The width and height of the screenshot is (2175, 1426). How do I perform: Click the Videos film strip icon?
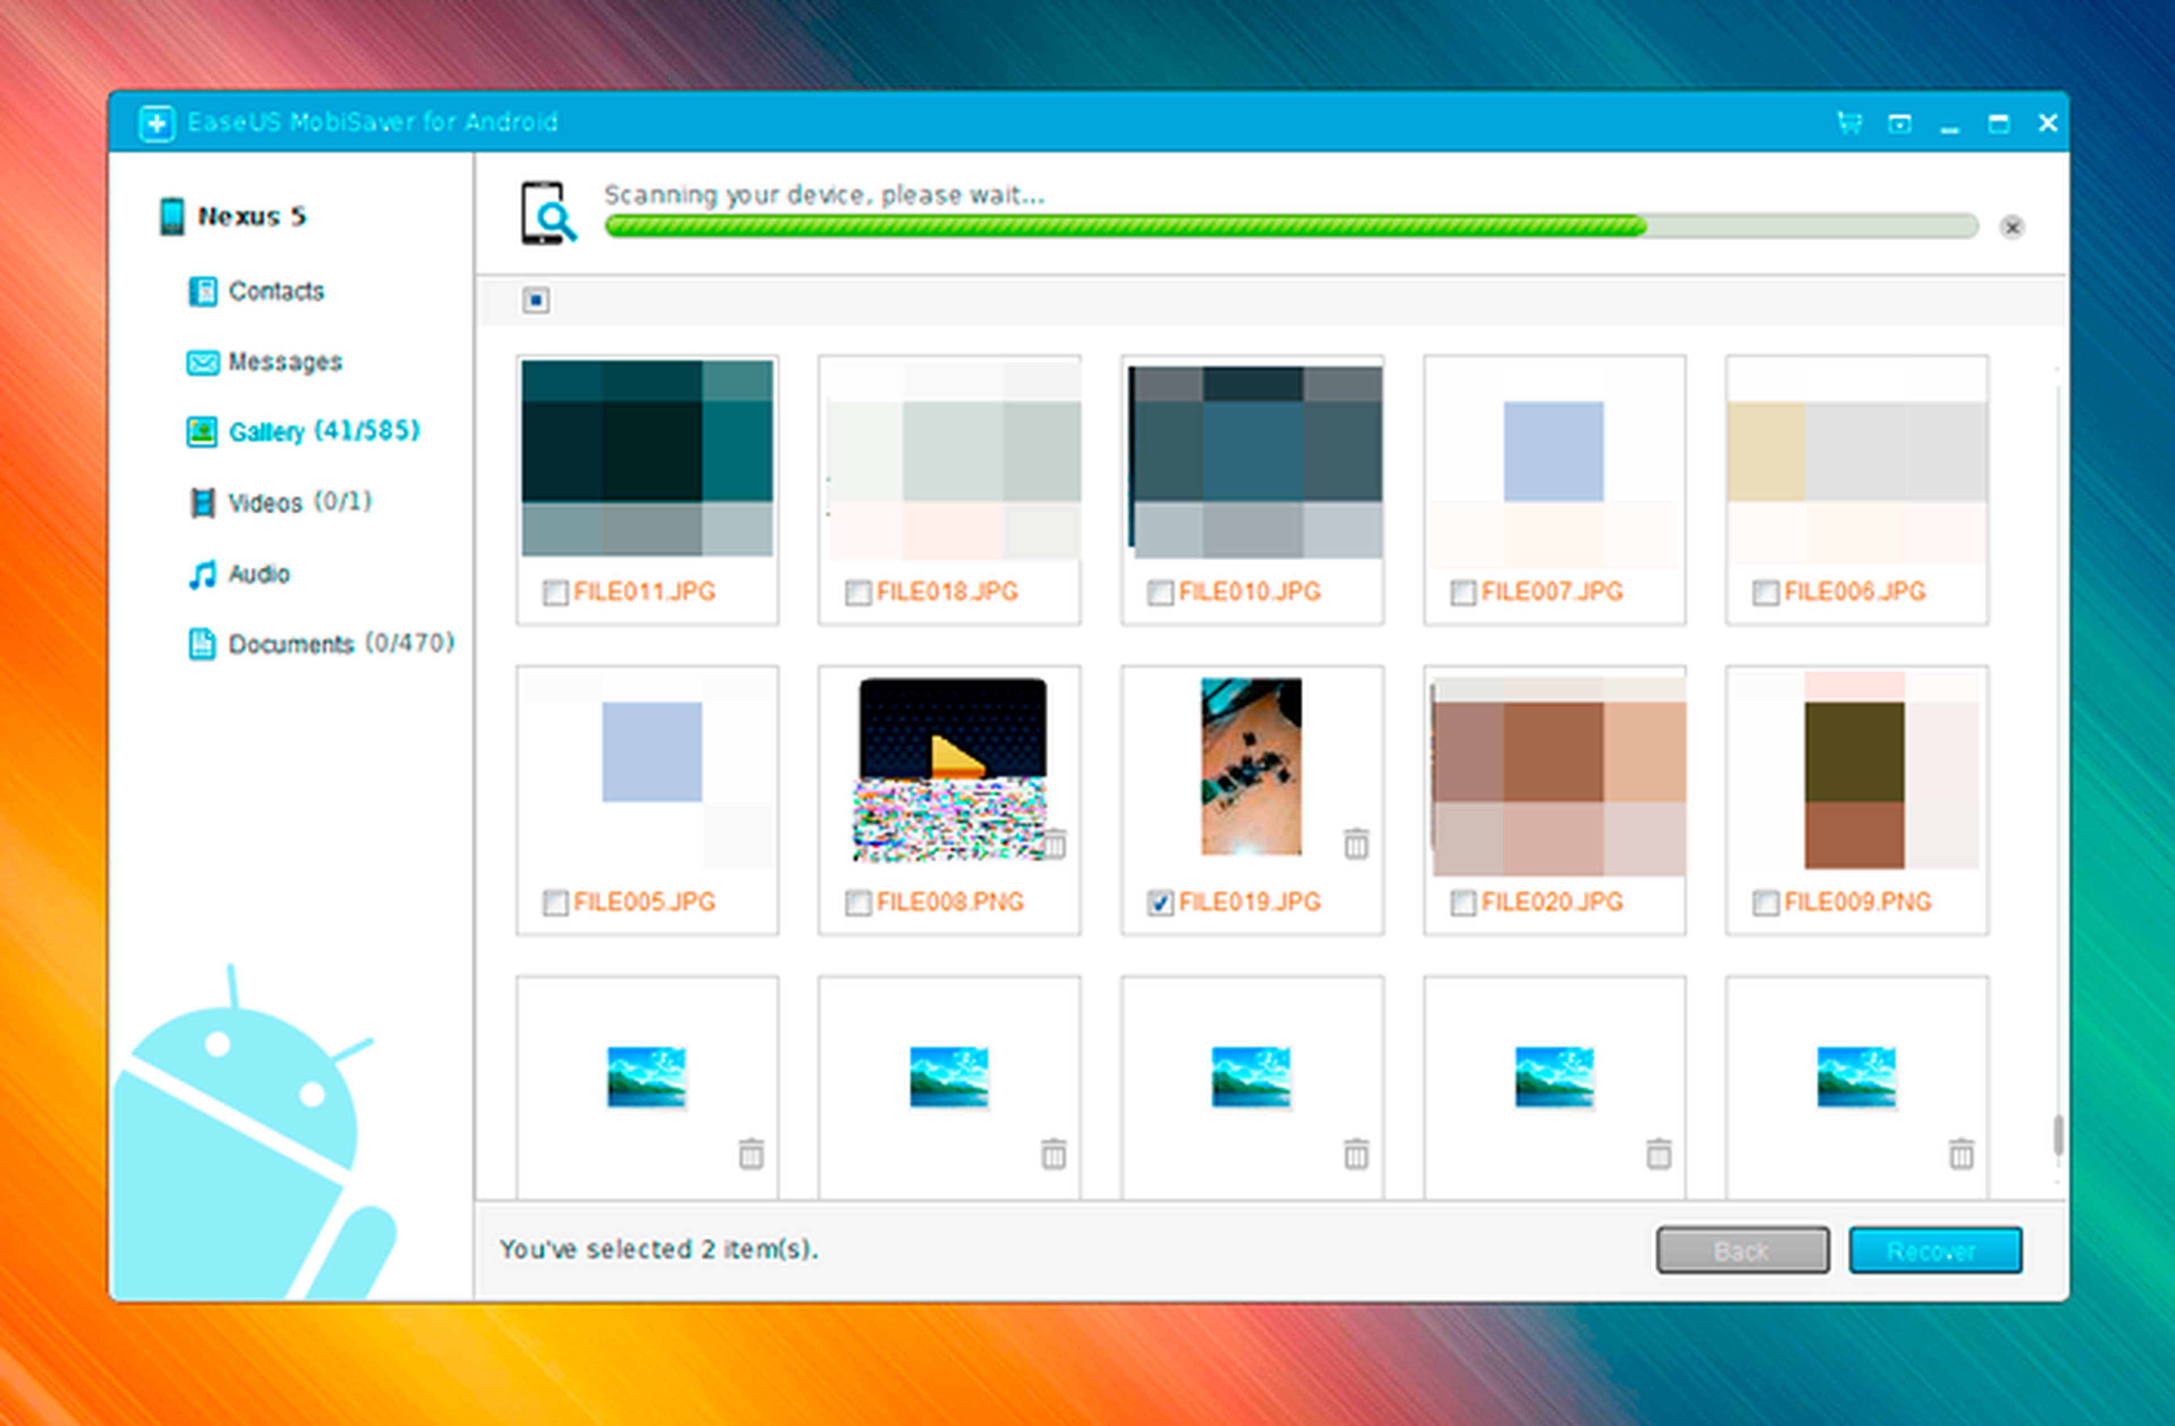click(202, 502)
